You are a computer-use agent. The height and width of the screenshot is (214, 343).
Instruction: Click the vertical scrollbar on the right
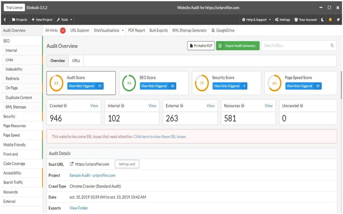click(341, 85)
